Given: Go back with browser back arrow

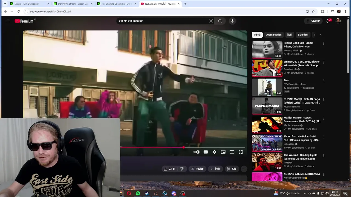Looking at the screenshot, I should click(5, 11).
